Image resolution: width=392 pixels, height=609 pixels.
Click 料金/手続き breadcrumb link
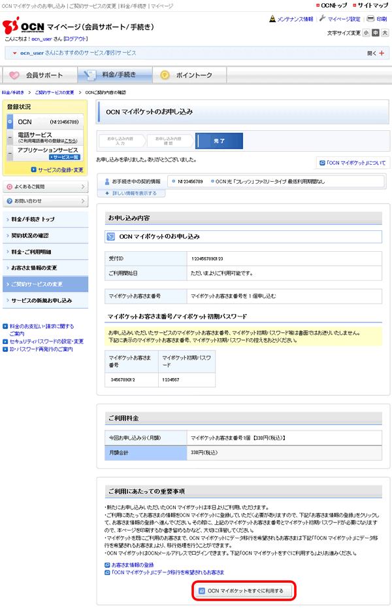click(13, 92)
